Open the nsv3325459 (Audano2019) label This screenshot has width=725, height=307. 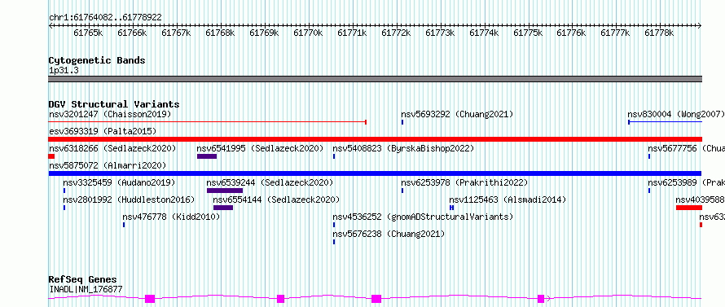click(119, 182)
